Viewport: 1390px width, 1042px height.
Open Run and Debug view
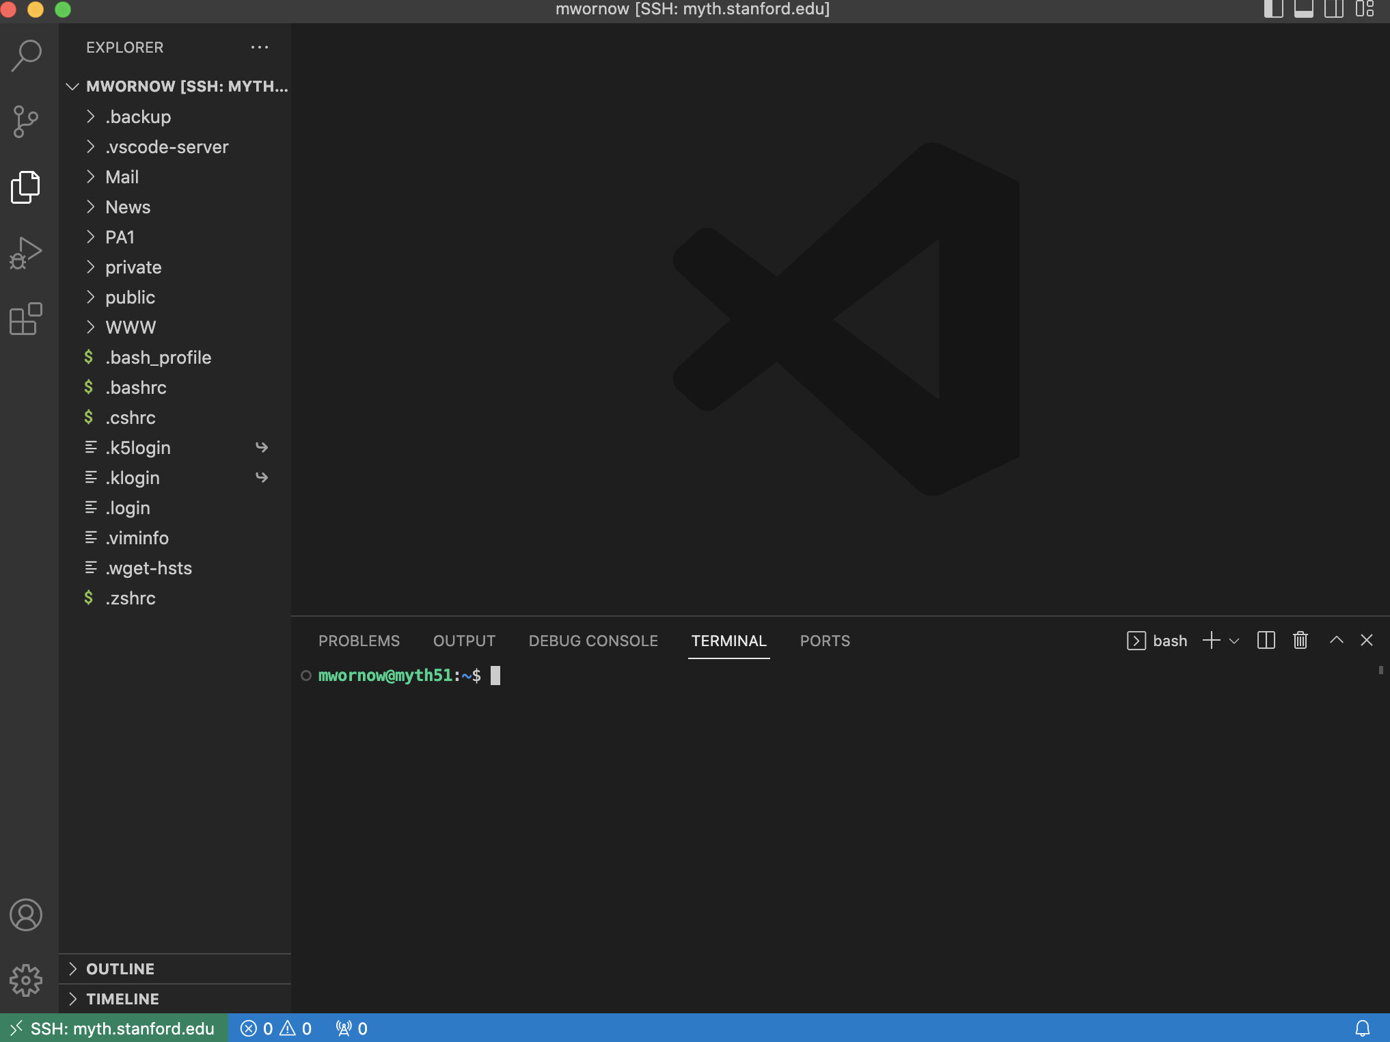pos(27,253)
